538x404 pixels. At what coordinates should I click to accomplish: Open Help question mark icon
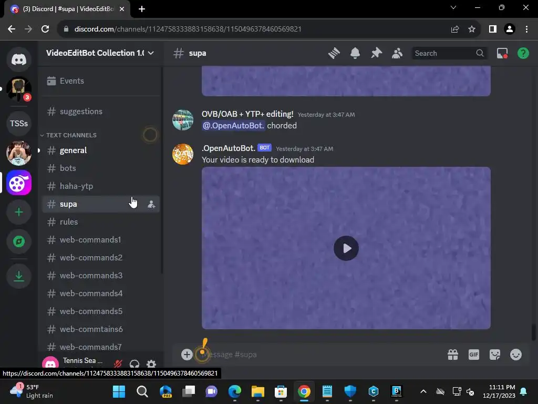(x=523, y=53)
